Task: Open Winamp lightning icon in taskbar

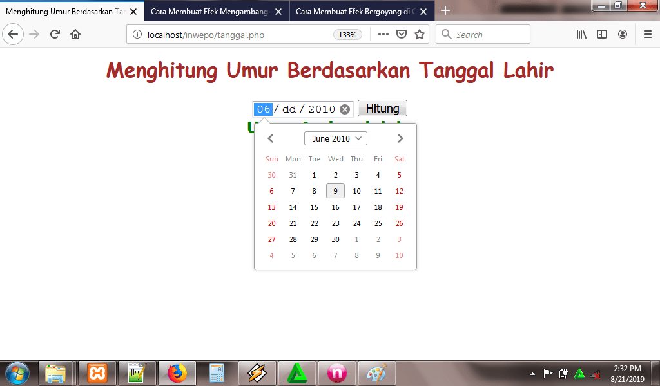Action: coord(257,373)
